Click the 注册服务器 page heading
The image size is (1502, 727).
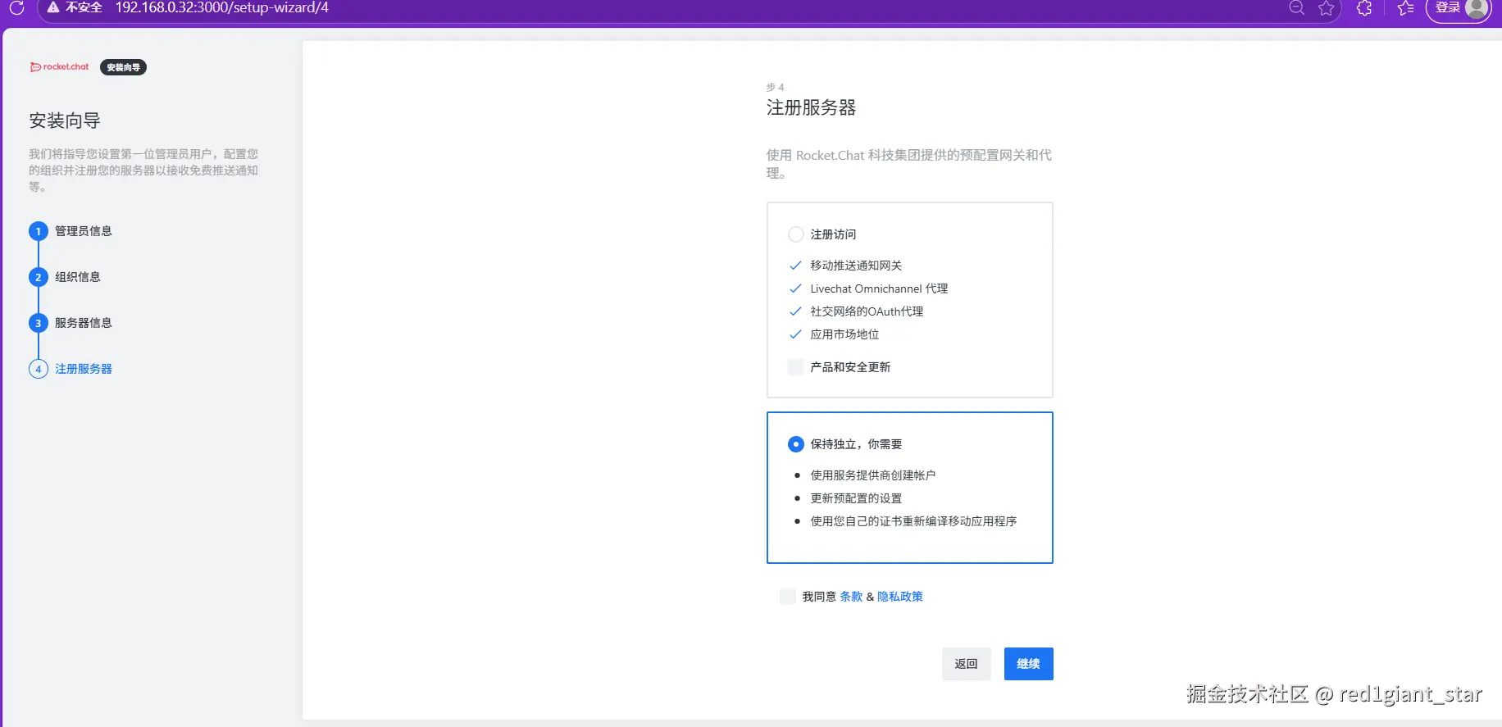point(811,108)
